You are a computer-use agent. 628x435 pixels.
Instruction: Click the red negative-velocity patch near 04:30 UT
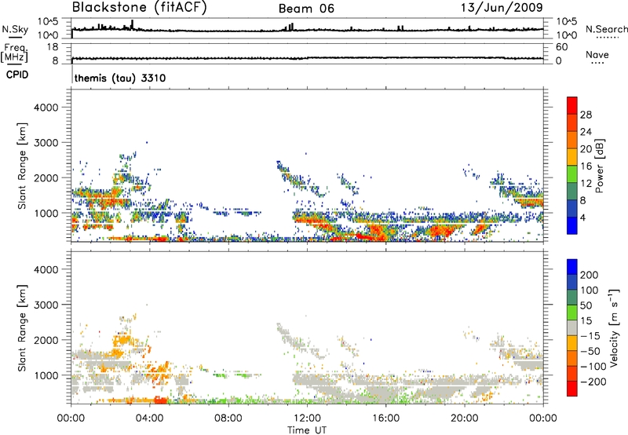[x=161, y=400]
